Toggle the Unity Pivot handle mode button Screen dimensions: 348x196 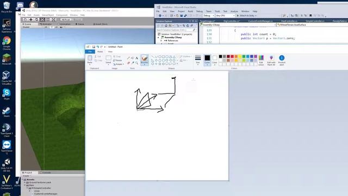pyautogui.click(x=66, y=20)
